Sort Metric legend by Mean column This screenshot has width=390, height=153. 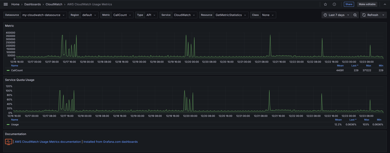tap(340, 66)
